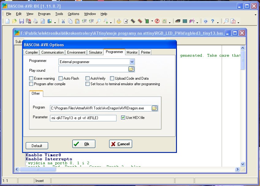Copy selection with toolbar copy icon

tap(70, 21)
